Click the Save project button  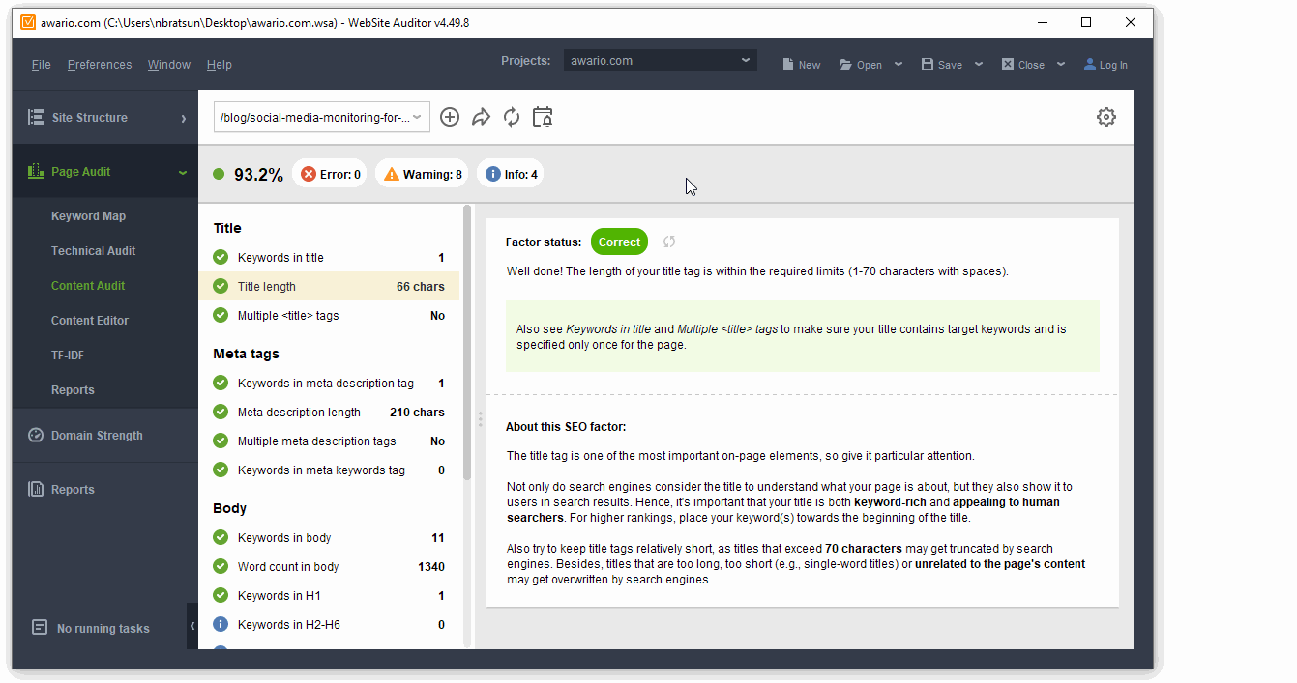click(x=941, y=65)
